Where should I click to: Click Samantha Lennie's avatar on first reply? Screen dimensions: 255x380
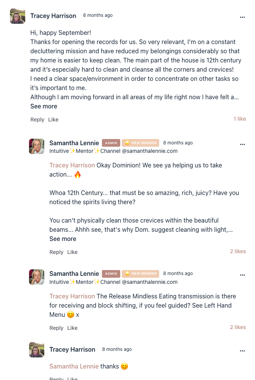pos(37,146)
